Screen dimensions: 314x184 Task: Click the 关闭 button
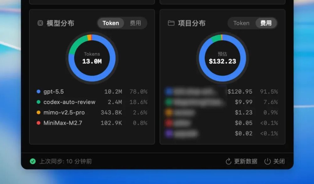pyautogui.click(x=274, y=161)
